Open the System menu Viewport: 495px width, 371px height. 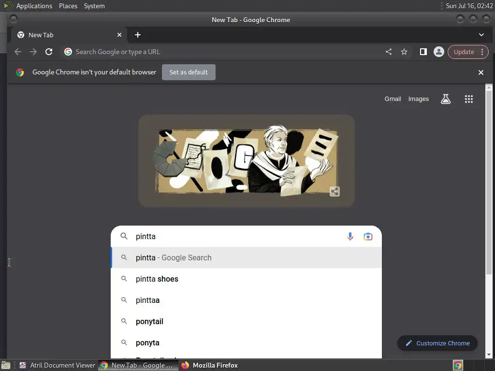point(94,6)
